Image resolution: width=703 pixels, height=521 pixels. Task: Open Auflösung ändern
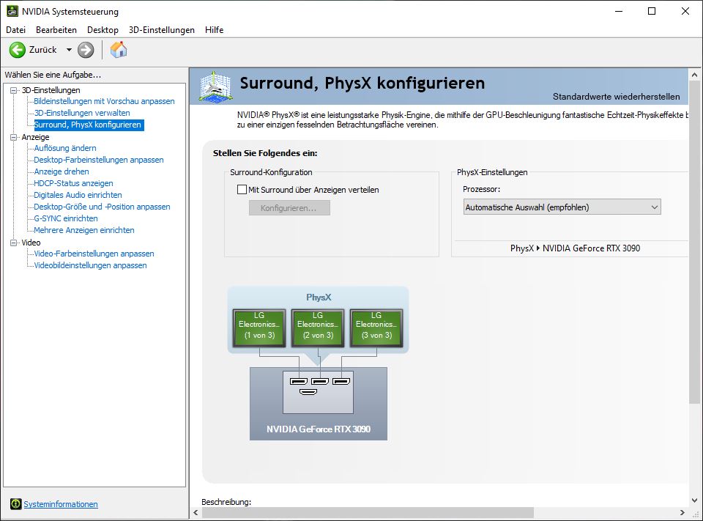click(65, 147)
